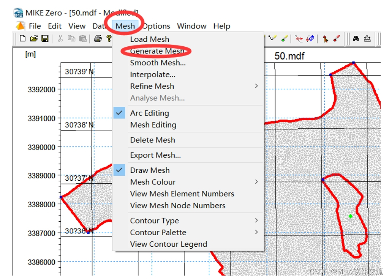Select the red brush tool icon

click(x=337, y=38)
